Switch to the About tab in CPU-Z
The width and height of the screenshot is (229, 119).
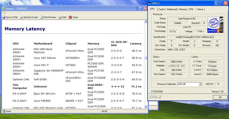(200, 9)
